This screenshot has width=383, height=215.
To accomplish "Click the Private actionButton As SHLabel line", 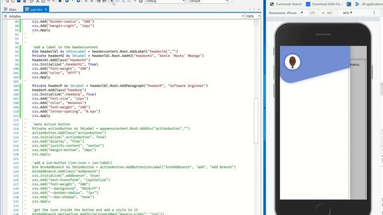I will [x=111, y=128].
